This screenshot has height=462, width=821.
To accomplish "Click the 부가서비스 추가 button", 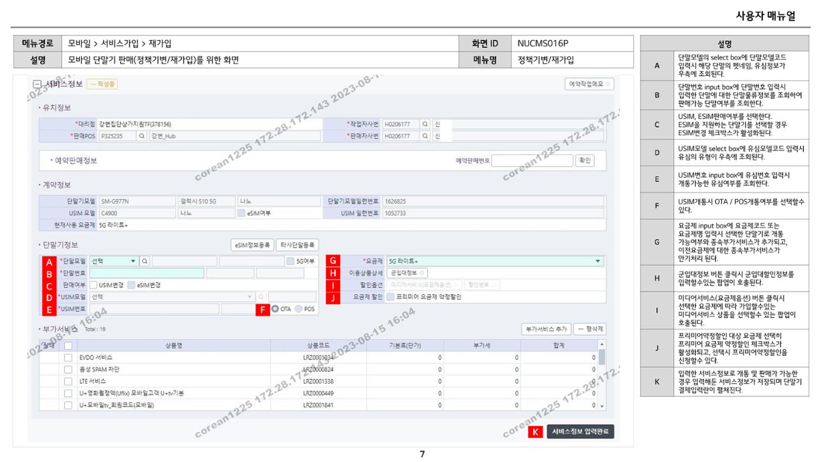I will pyautogui.click(x=545, y=329).
